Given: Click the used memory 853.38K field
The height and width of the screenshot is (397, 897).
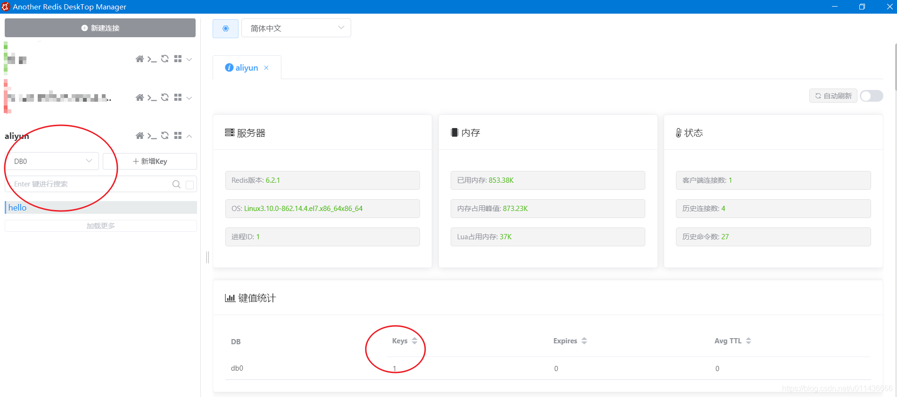Looking at the screenshot, I should [548, 180].
